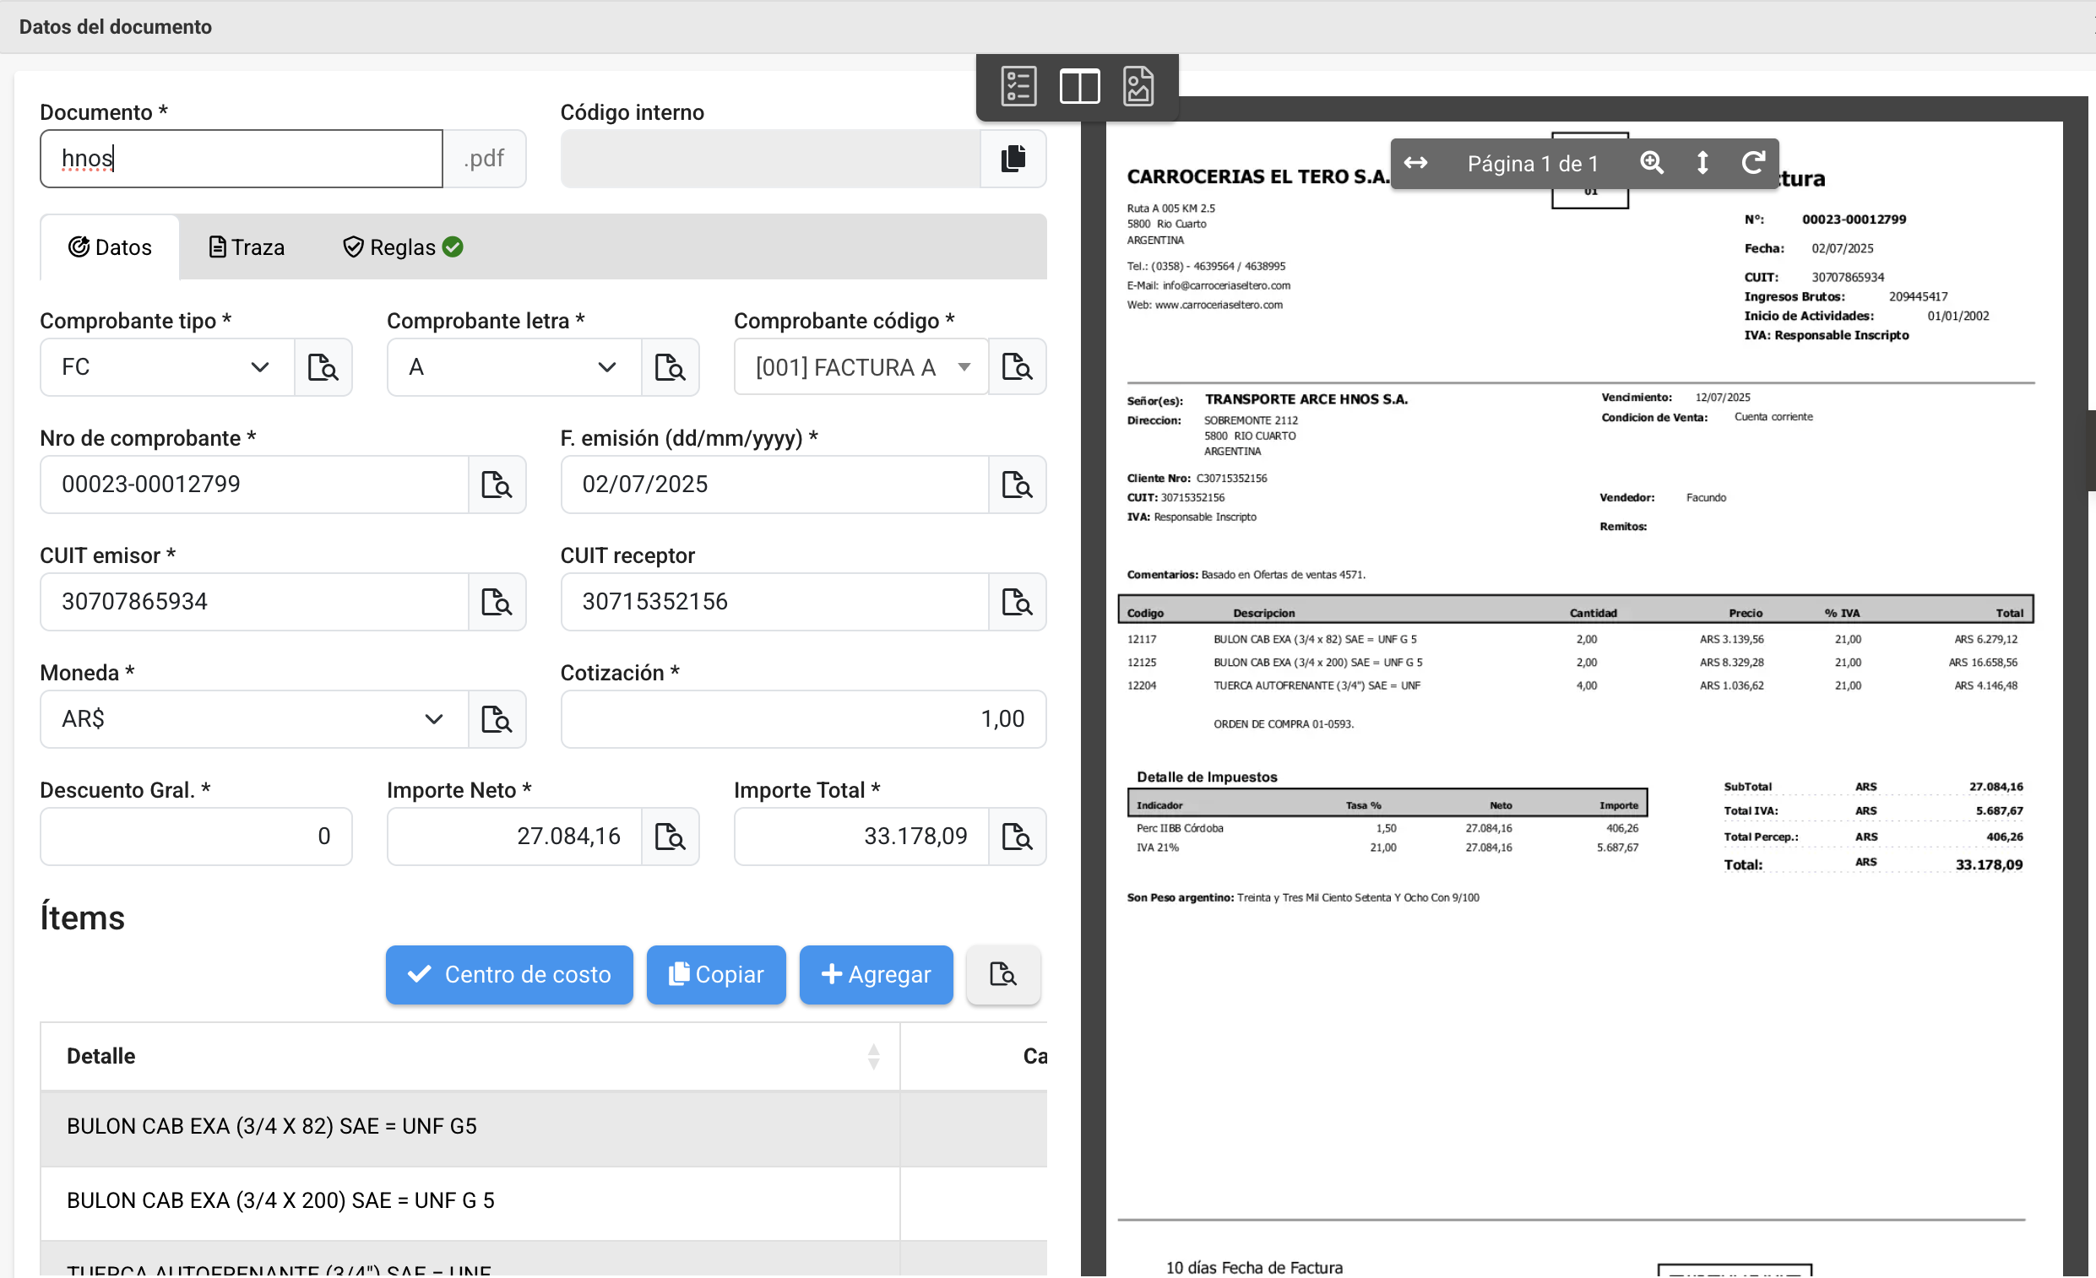
Task: Switch to split-view layout icon
Action: pyautogui.click(x=1078, y=87)
